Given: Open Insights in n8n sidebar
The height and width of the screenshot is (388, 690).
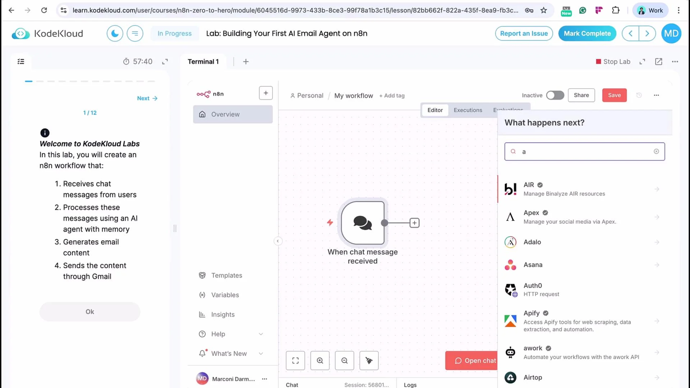Looking at the screenshot, I should click(x=233, y=314).
